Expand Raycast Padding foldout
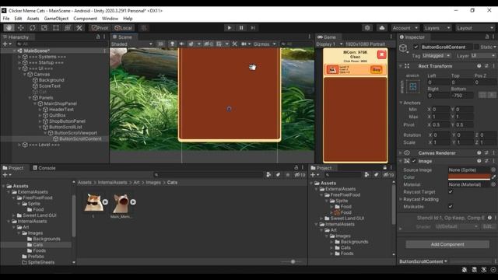The width and height of the screenshot is (498, 280). click(x=401, y=199)
